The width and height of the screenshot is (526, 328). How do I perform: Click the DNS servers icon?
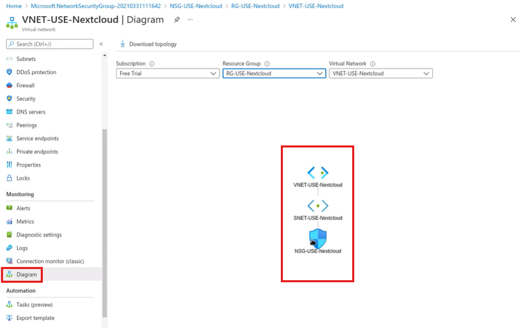(x=9, y=112)
